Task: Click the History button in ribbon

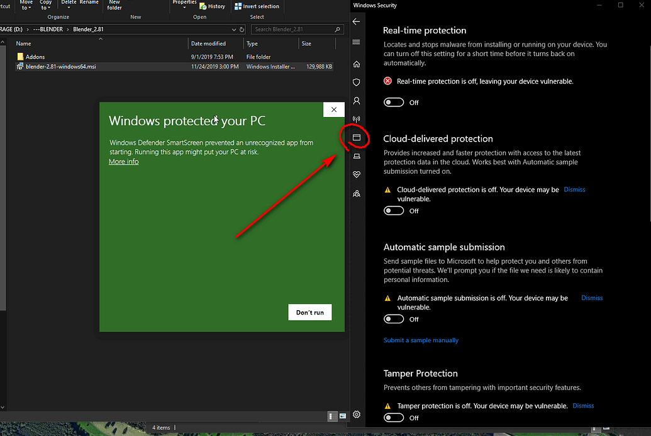Action: click(212, 6)
